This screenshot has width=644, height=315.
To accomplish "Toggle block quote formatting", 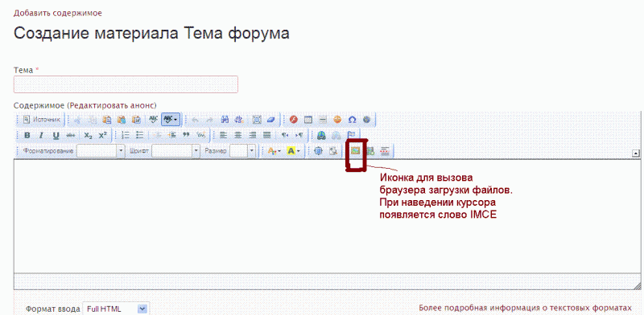I will pos(186,135).
